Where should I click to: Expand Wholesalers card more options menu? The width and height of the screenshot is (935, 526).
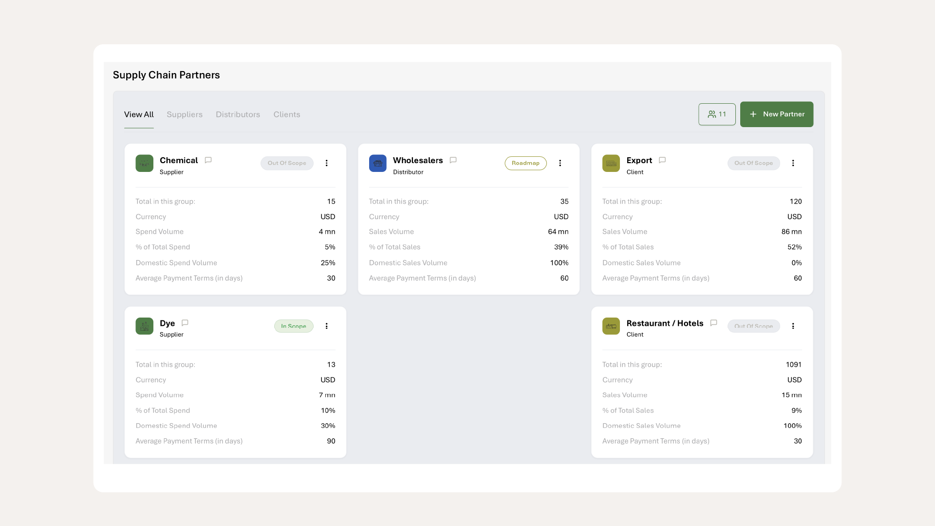pos(560,163)
